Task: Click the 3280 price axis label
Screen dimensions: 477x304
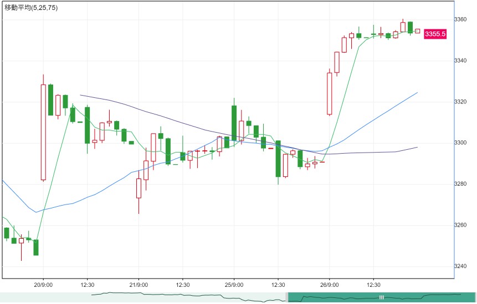Action: click(460, 184)
